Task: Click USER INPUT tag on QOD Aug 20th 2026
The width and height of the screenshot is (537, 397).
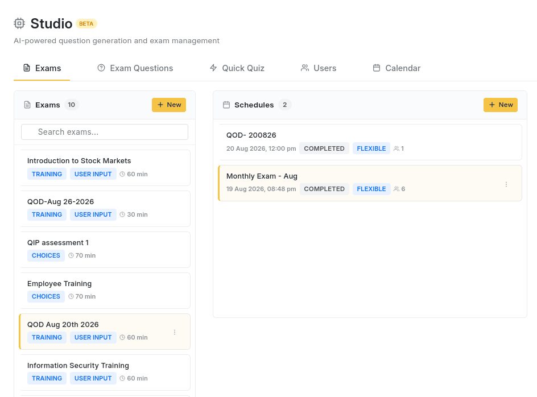Action: pyautogui.click(x=93, y=337)
